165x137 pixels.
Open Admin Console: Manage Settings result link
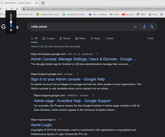coord(83,59)
